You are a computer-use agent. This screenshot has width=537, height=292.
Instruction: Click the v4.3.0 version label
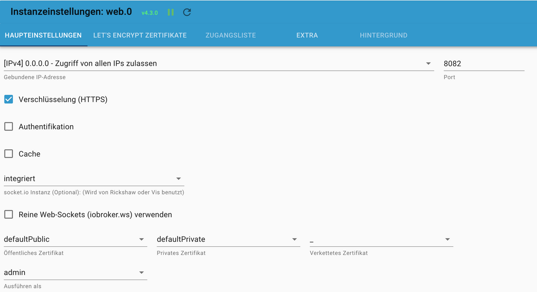[149, 13]
